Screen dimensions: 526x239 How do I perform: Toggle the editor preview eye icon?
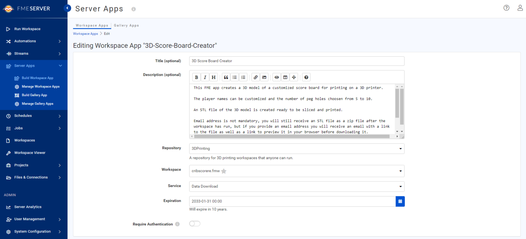277,77
